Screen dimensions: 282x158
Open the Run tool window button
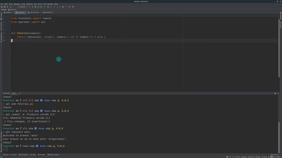[14, 154]
